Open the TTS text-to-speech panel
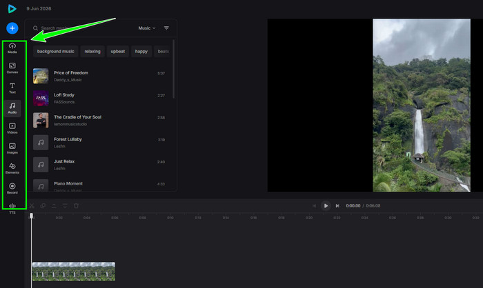The width and height of the screenshot is (483, 288). (12, 208)
